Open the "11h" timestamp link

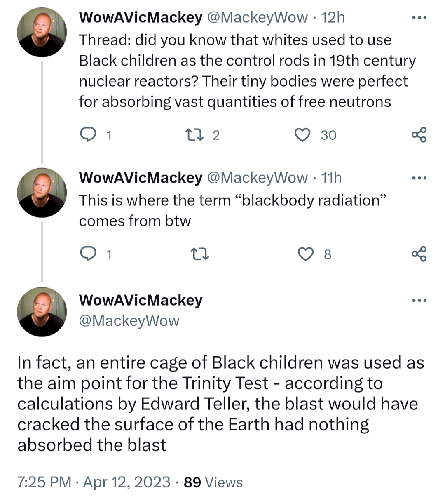pyautogui.click(x=331, y=178)
